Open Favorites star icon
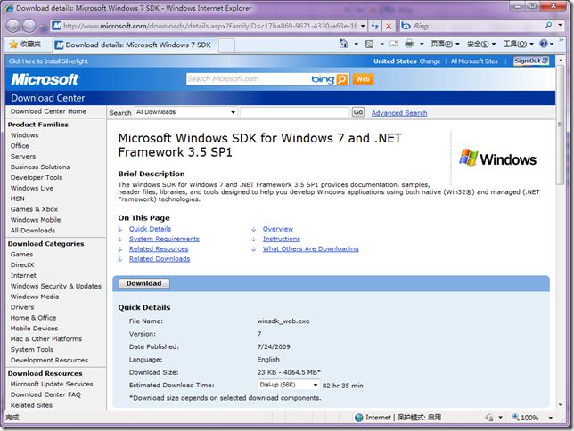The height and width of the screenshot is (431, 574). 13,45
